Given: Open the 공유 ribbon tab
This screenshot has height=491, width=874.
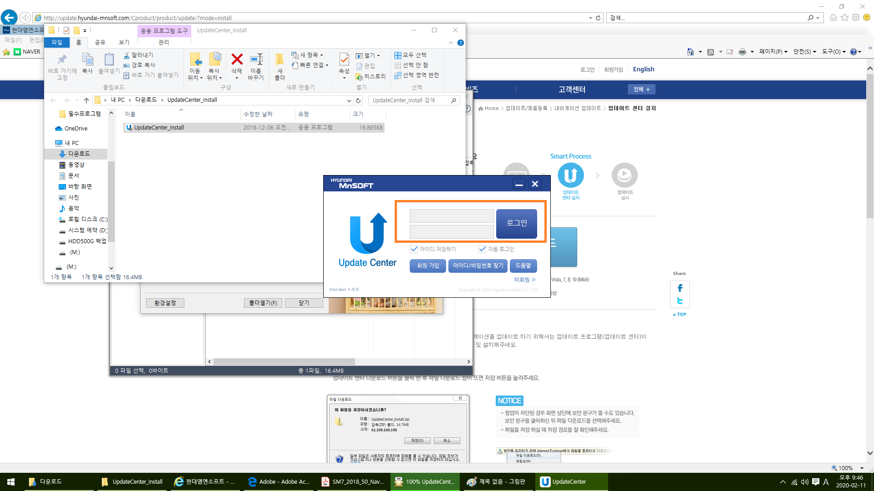Looking at the screenshot, I should coord(100,42).
